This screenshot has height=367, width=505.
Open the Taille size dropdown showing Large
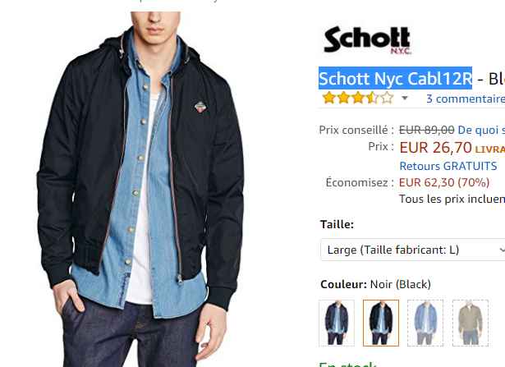pos(413,250)
